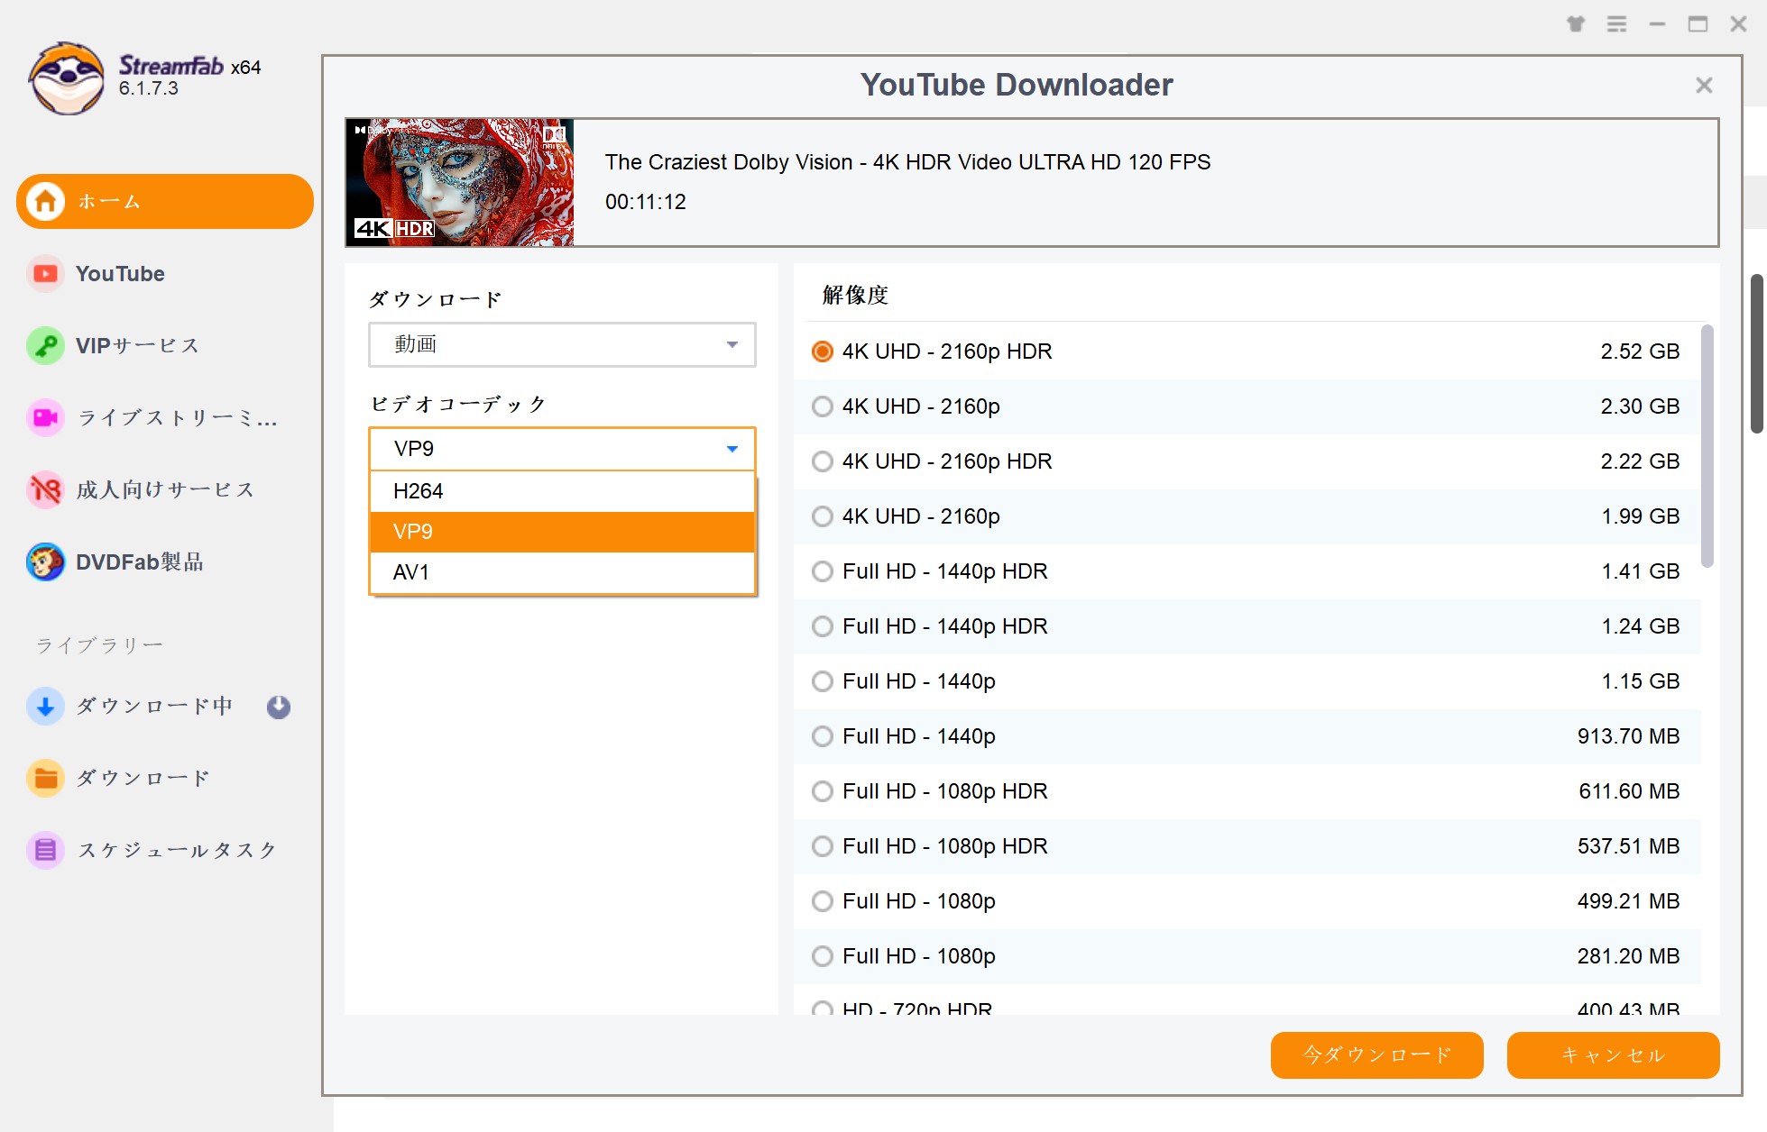Screen dimensions: 1767x1132
Task: Open the YouTube sidebar icon
Action: [45, 273]
